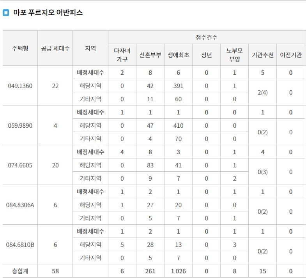Click 해당지역 label in 059.9890 row
This screenshot has height=278, width=306.
click(x=90, y=125)
